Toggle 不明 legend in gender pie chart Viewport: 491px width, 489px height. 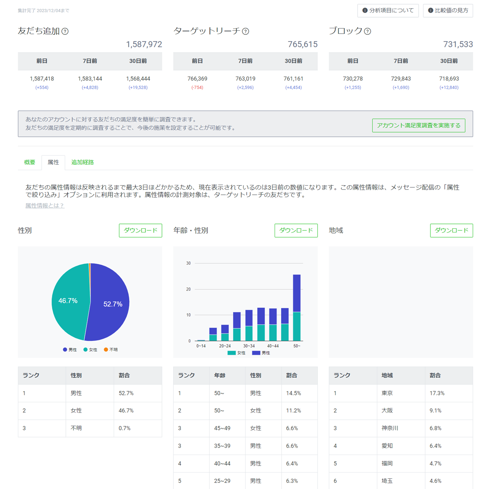[110, 350]
